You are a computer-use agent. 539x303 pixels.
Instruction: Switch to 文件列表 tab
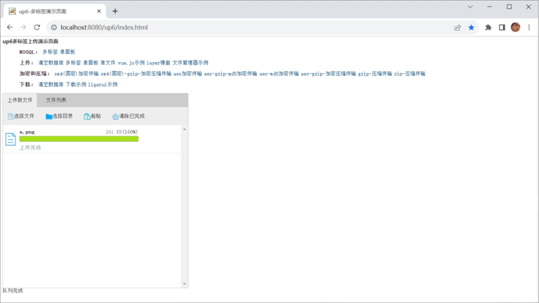point(56,100)
